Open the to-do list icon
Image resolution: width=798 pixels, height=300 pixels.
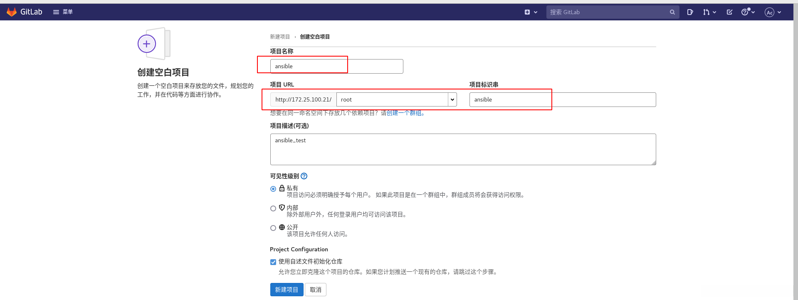click(x=729, y=12)
